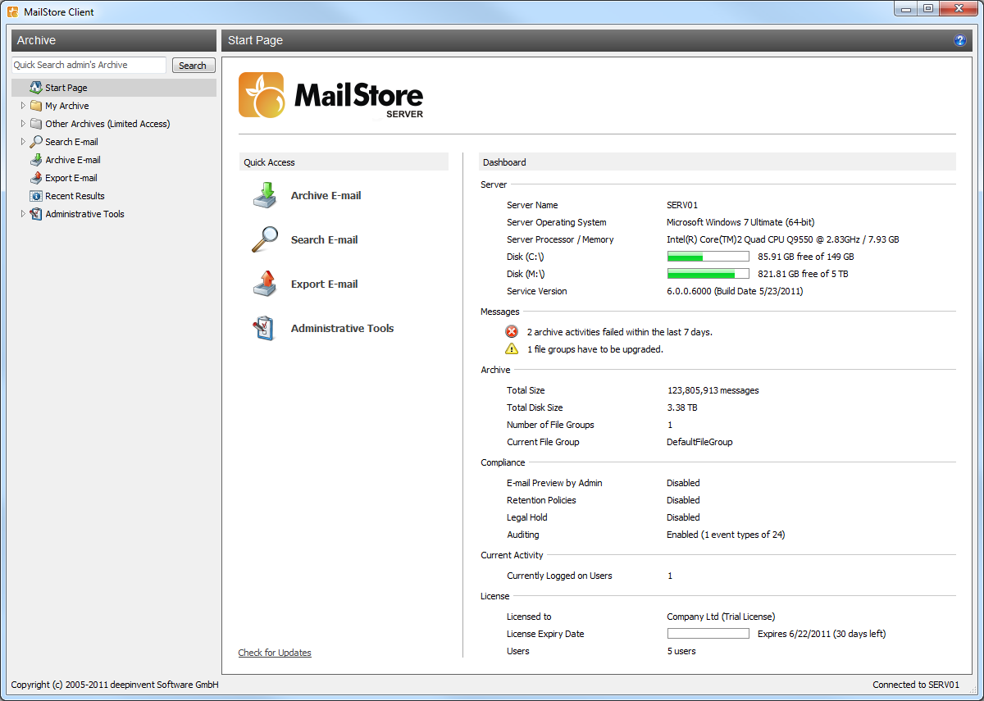The width and height of the screenshot is (984, 701).
Task: Click the 'Intel(R) Core(TM)2 Quad CPU' processor value
Action: click(x=782, y=239)
